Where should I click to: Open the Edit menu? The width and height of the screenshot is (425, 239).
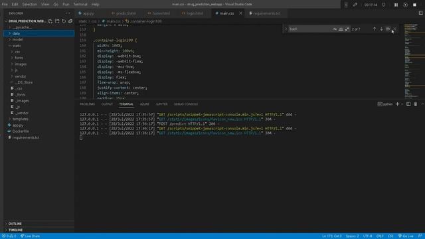pyautogui.click(x=15, y=5)
